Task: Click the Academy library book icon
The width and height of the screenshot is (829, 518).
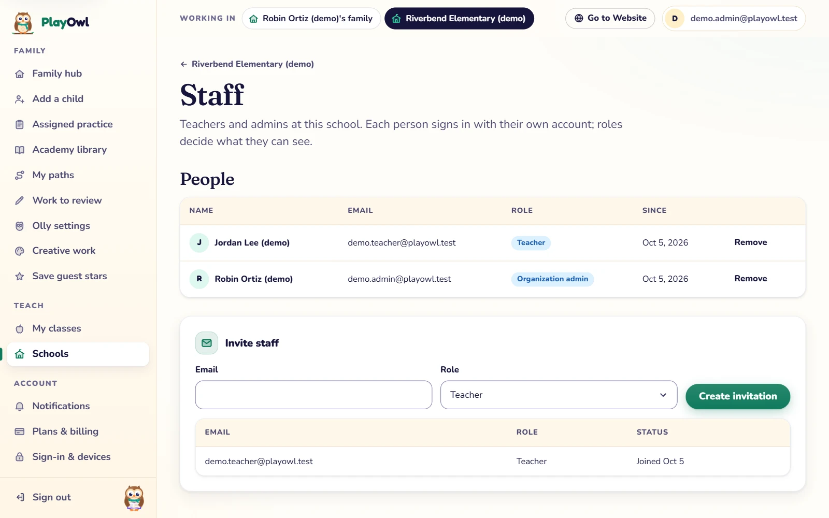Action: [20, 150]
